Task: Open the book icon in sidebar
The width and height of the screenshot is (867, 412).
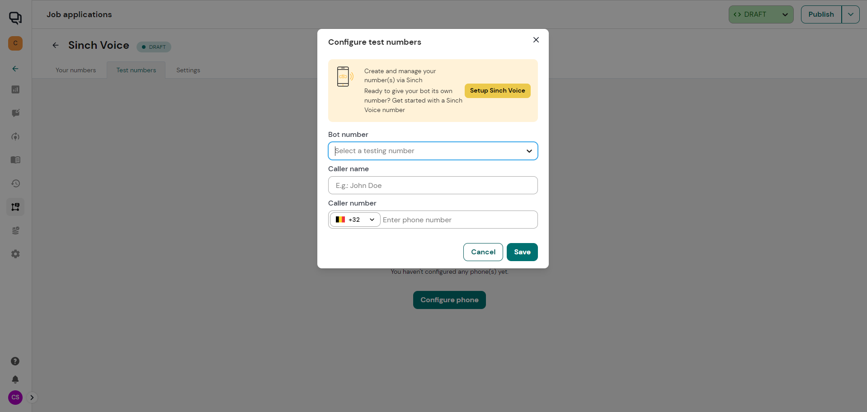Action: click(x=15, y=160)
